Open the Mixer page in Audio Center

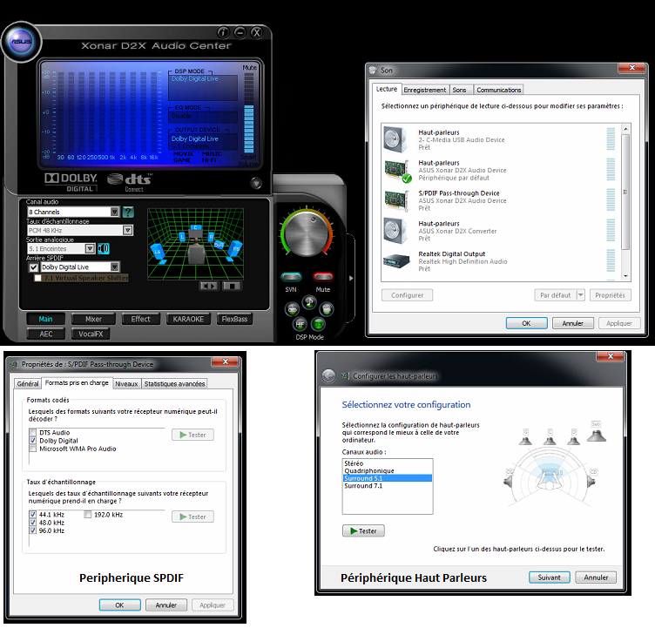(93, 319)
